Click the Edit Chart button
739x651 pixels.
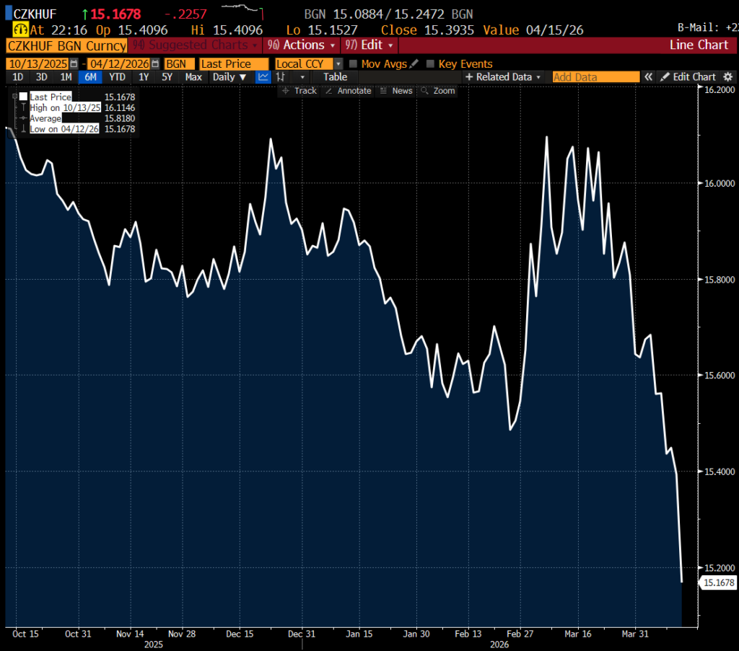tap(688, 77)
